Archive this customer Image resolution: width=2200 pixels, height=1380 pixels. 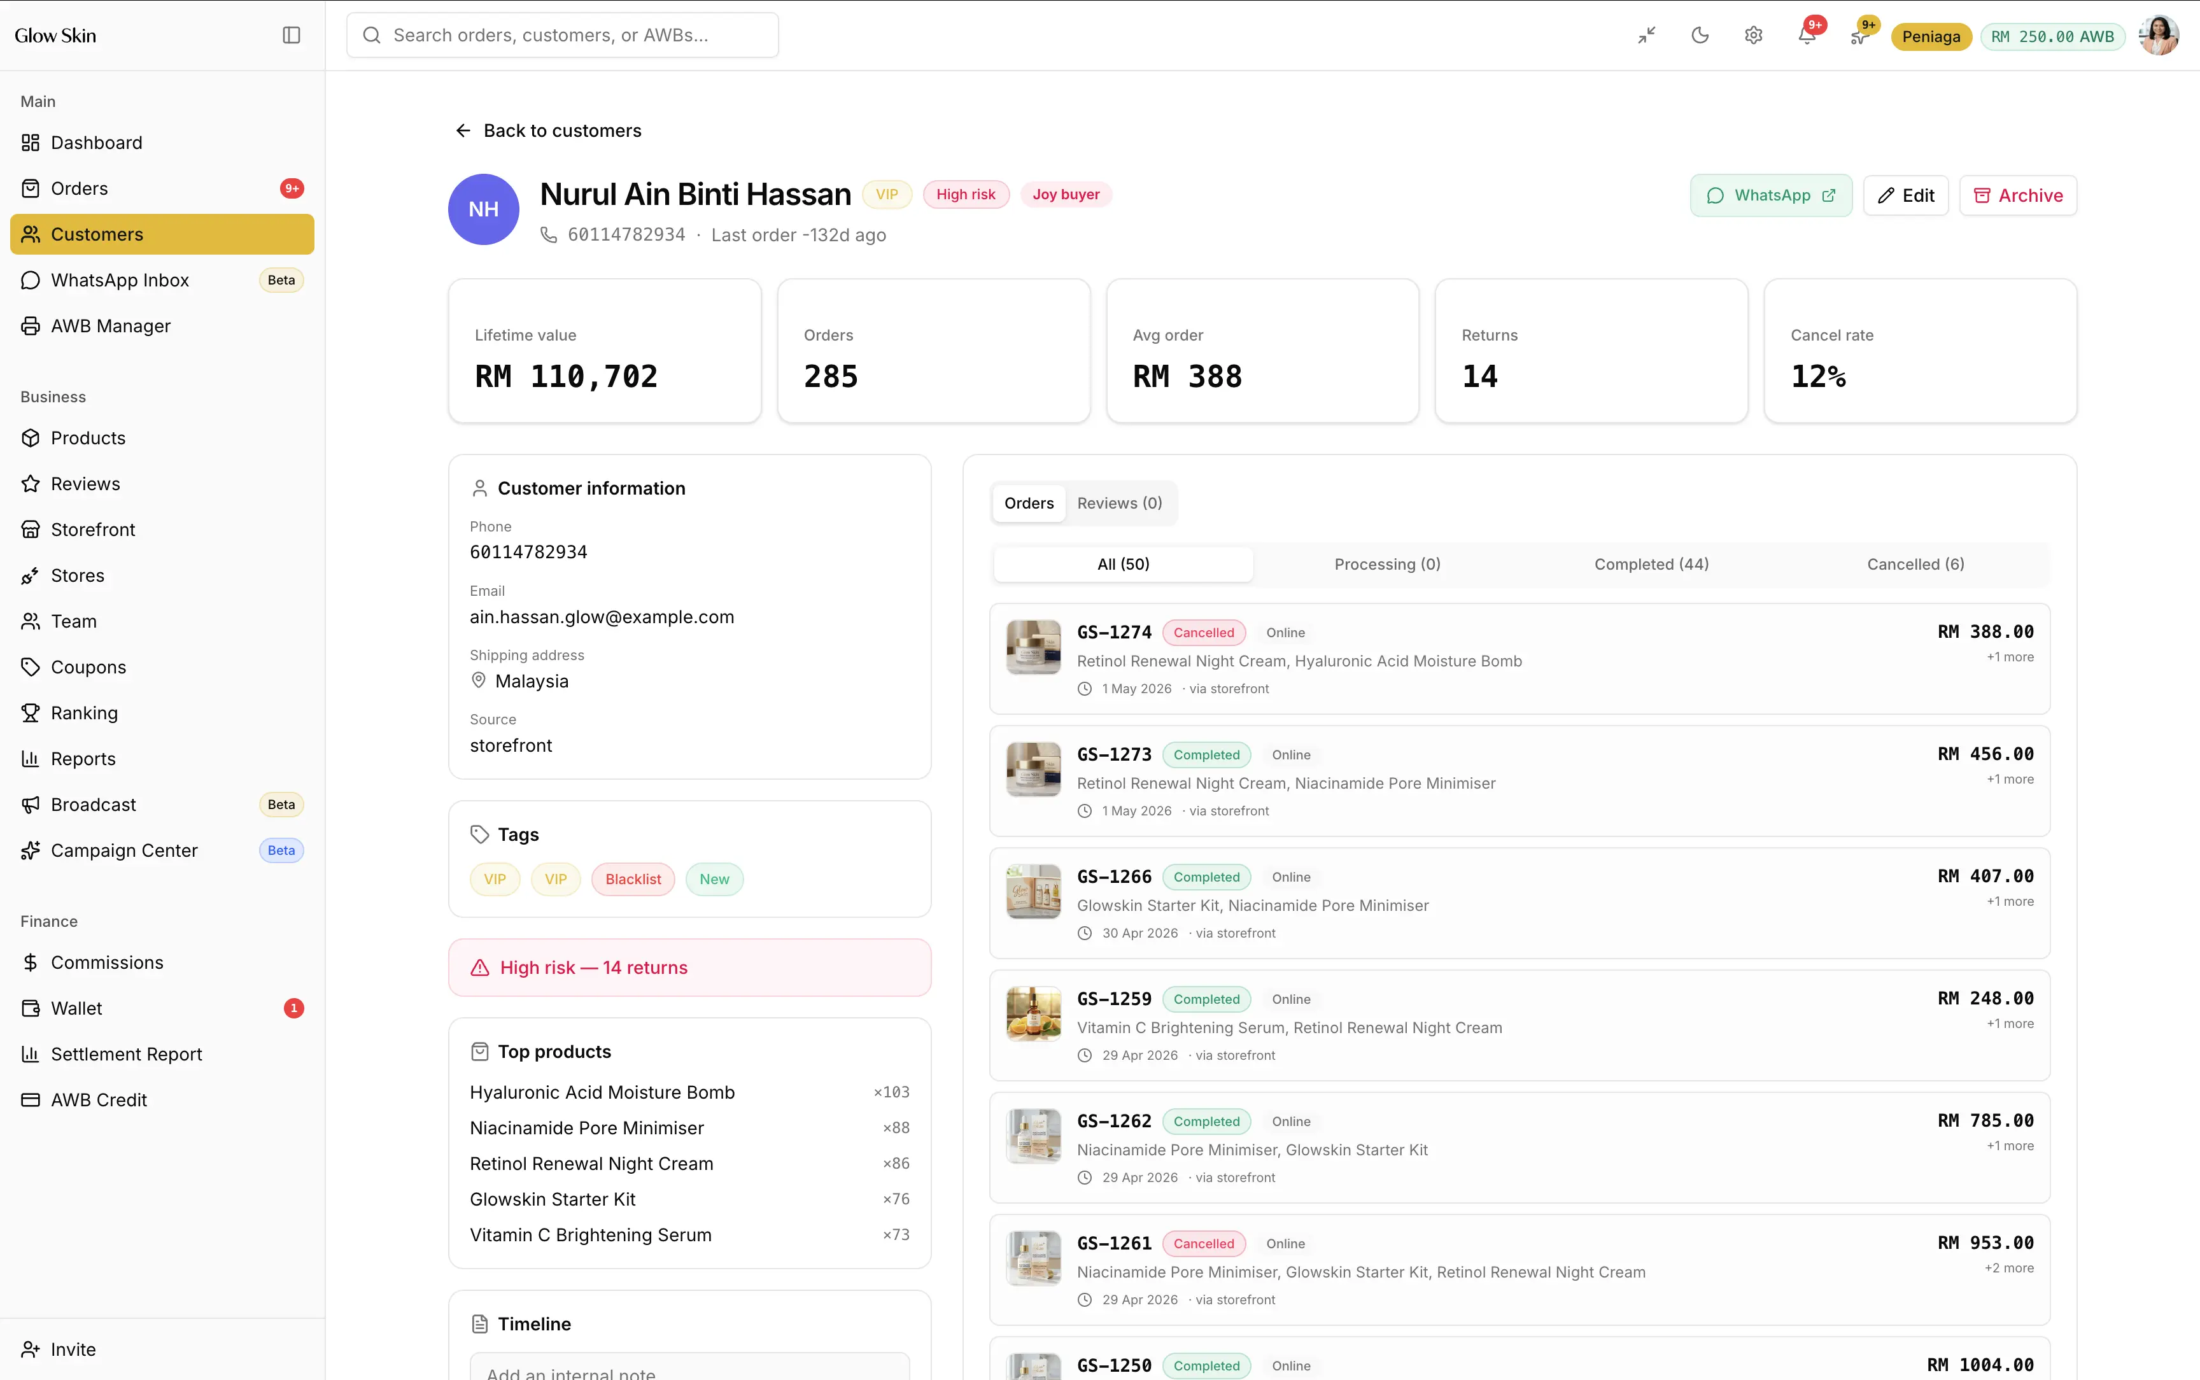[x=2017, y=195]
